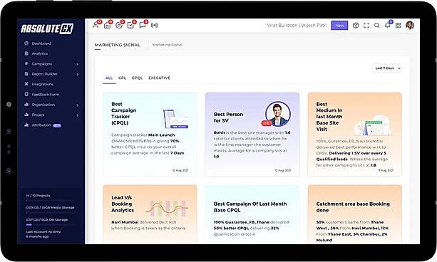Select the CPQL tab

pyautogui.click(x=137, y=78)
